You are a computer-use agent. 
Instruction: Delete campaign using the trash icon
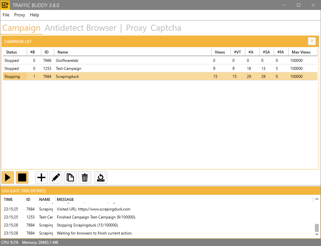click(85, 177)
